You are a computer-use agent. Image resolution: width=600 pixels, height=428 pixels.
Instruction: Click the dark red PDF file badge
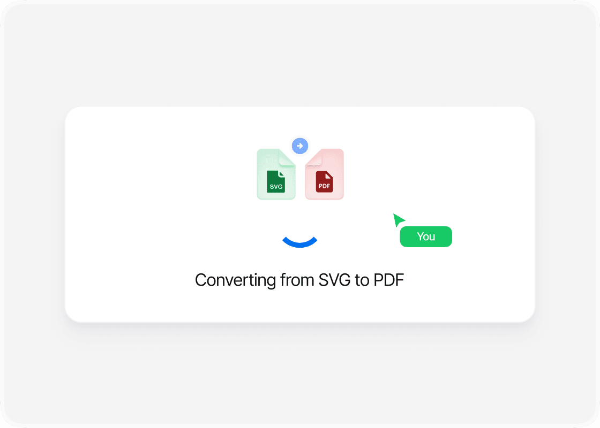pyautogui.click(x=324, y=181)
